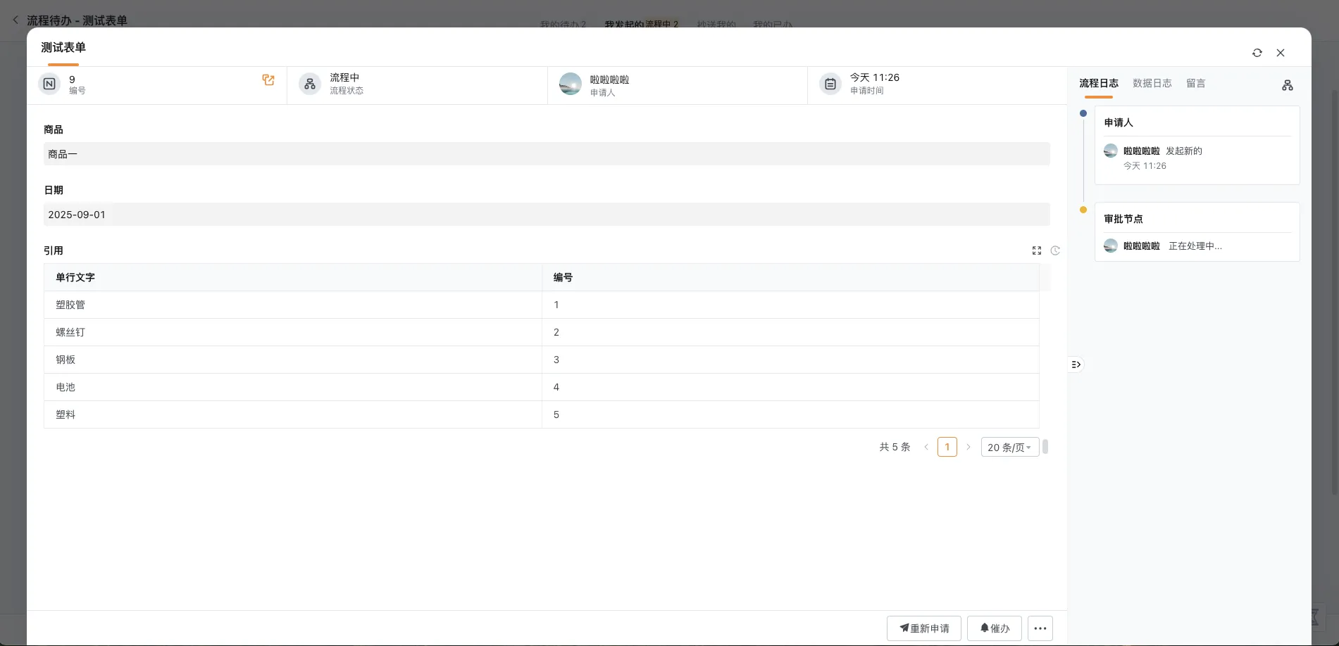Click the 编号 cell with value 5

[x=790, y=414]
